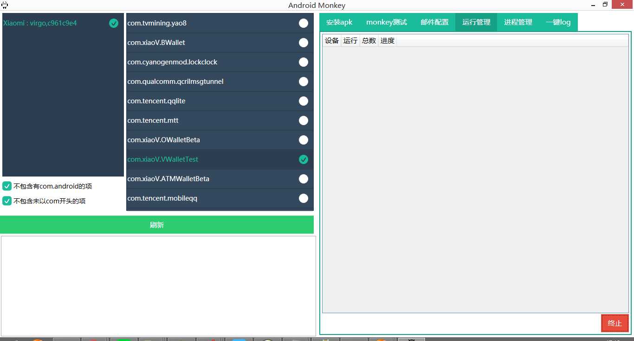The width and height of the screenshot is (634, 341).
Task: Click inside the log output text area
Action: point(158,286)
